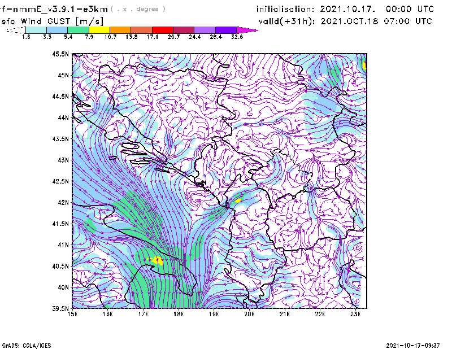Click the '2021.OCT.18 07:00 UTC' valid time
This screenshot has height=349, width=452.
376,21
